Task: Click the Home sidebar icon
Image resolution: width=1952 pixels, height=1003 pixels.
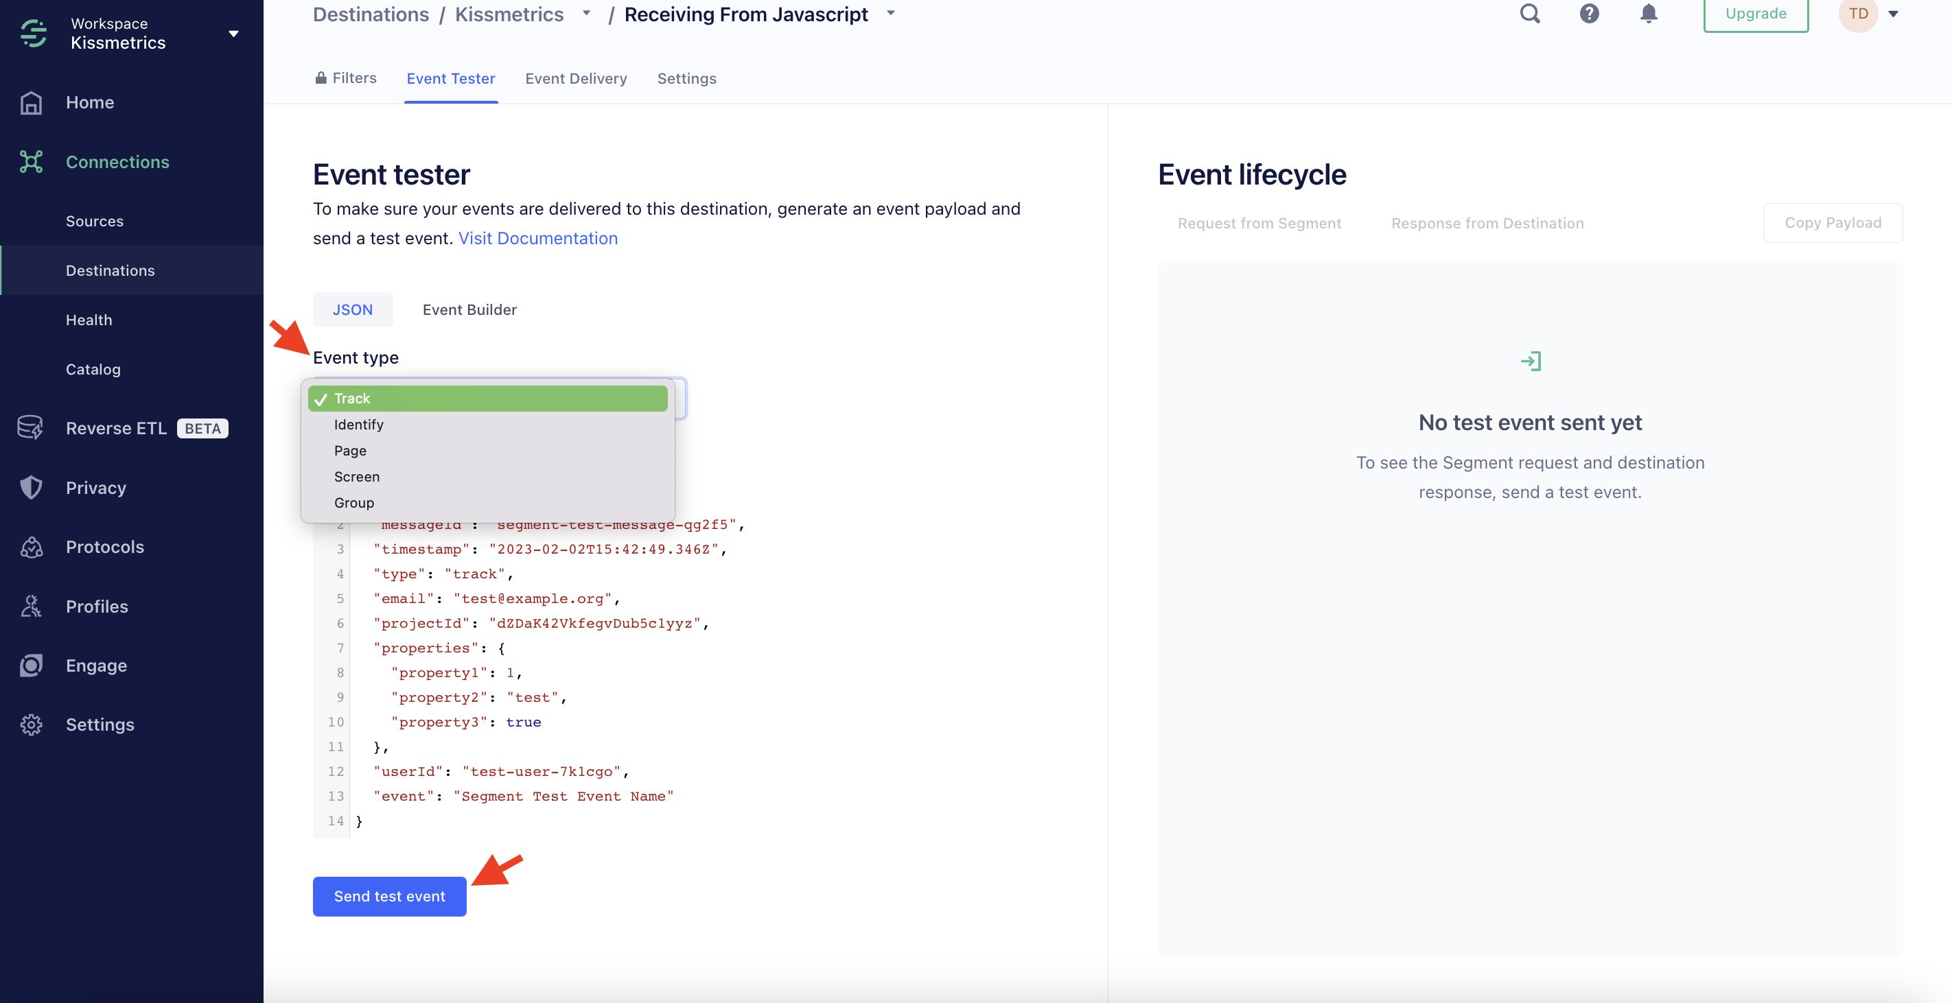Action: [x=31, y=102]
